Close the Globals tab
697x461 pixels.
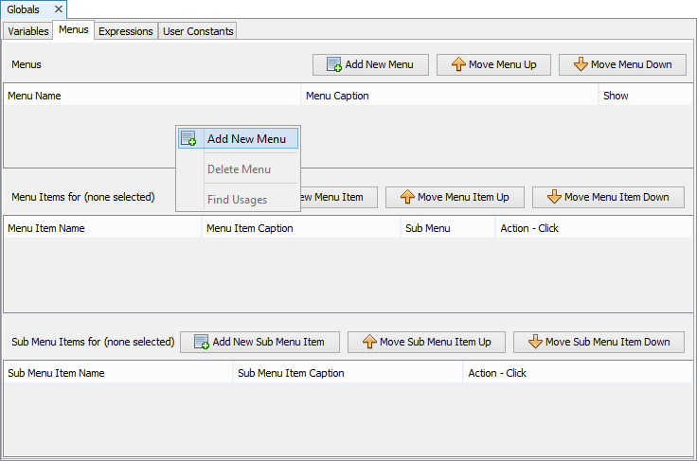(x=58, y=9)
